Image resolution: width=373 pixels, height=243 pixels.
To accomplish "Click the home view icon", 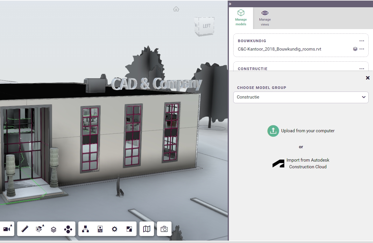I will pos(176,9).
